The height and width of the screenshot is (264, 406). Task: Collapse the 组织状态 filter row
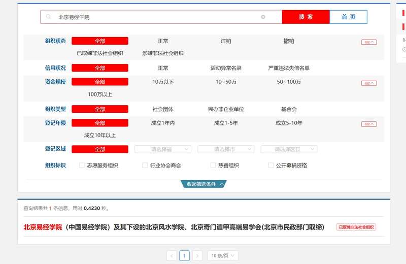point(368,42)
